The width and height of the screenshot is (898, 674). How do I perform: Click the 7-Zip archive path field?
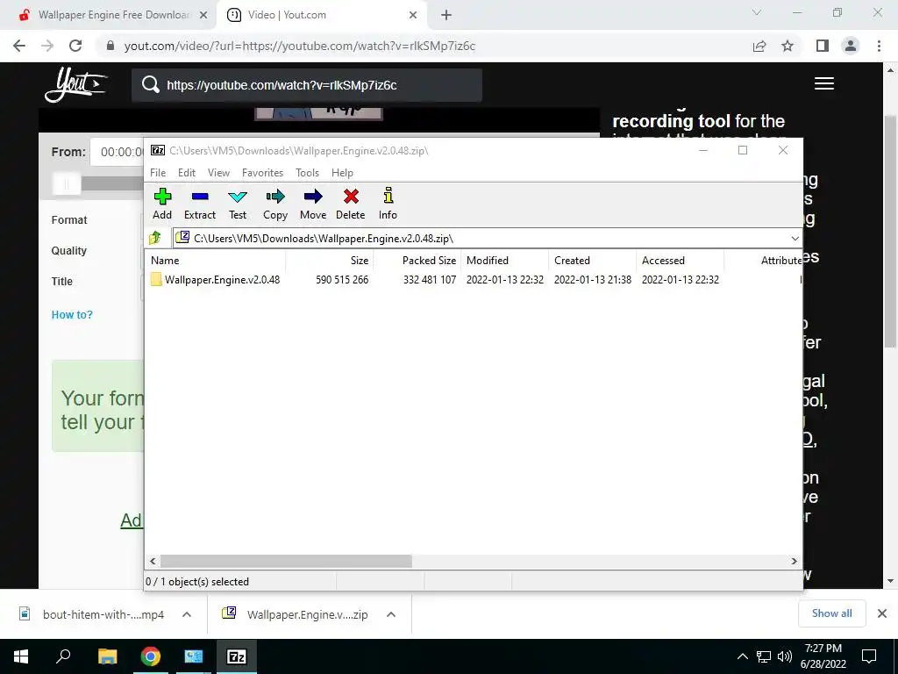pyautogui.click(x=481, y=239)
